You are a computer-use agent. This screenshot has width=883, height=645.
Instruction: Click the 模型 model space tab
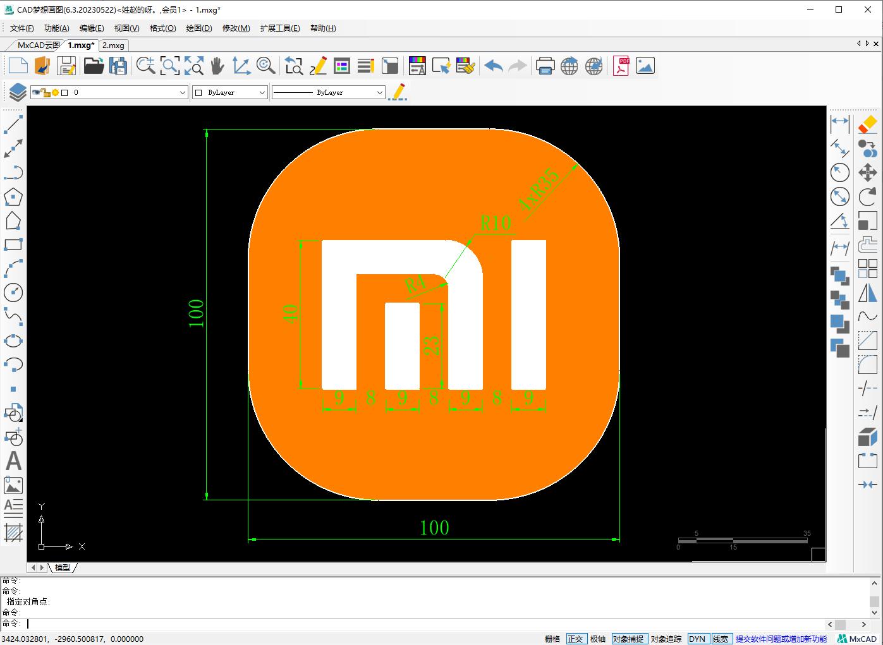63,567
